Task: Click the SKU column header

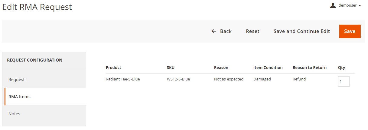Action: 171,68
